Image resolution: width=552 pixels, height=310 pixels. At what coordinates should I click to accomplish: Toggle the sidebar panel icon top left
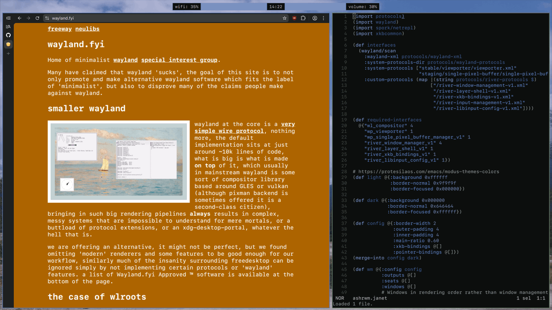pyautogui.click(x=8, y=17)
